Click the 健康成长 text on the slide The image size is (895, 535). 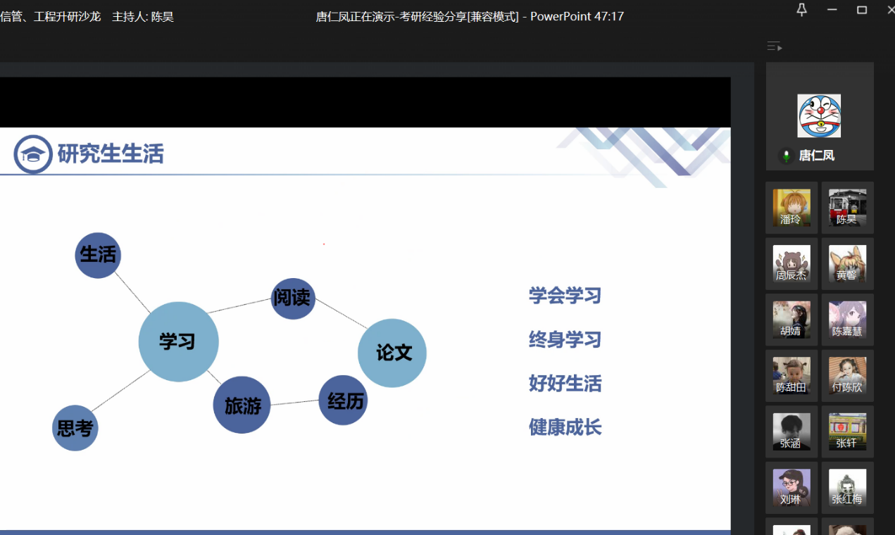tap(565, 427)
